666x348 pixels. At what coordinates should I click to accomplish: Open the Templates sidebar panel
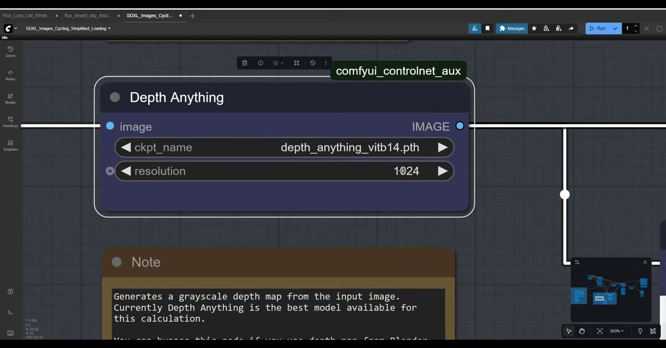(x=10, y=145)
